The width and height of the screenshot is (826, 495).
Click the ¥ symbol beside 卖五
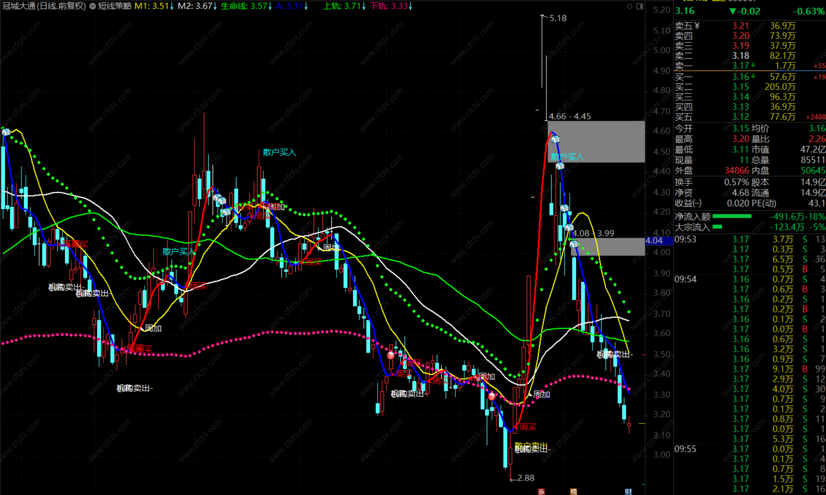click(697, 26)
